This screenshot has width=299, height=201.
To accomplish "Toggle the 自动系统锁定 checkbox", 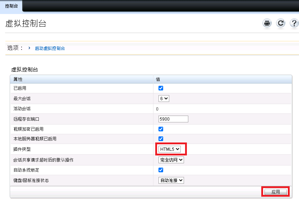I will click(x=161, y=170).
